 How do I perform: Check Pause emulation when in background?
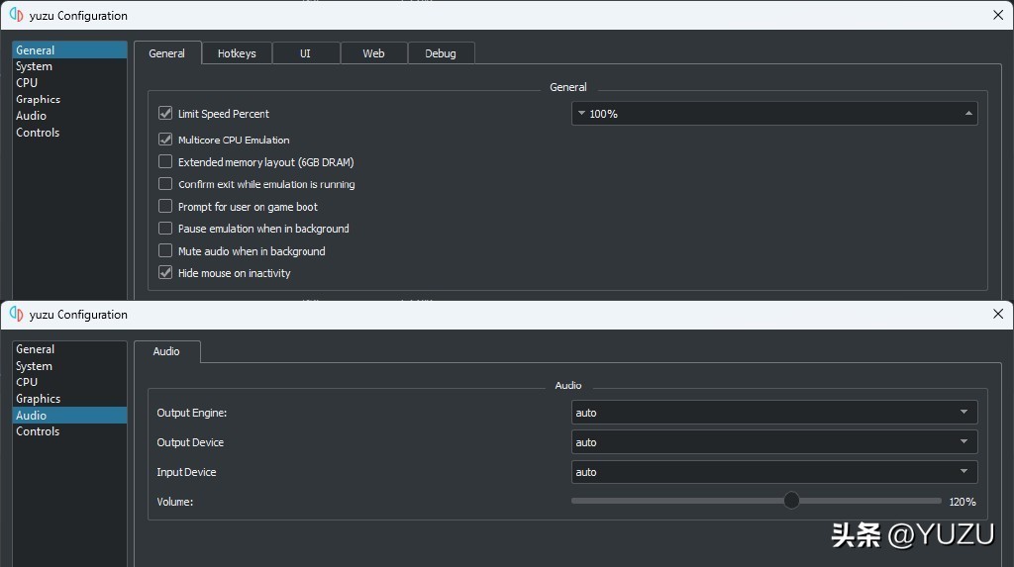click(x=165, y=229)
